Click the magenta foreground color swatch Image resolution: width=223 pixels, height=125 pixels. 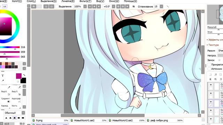(18, 76)
